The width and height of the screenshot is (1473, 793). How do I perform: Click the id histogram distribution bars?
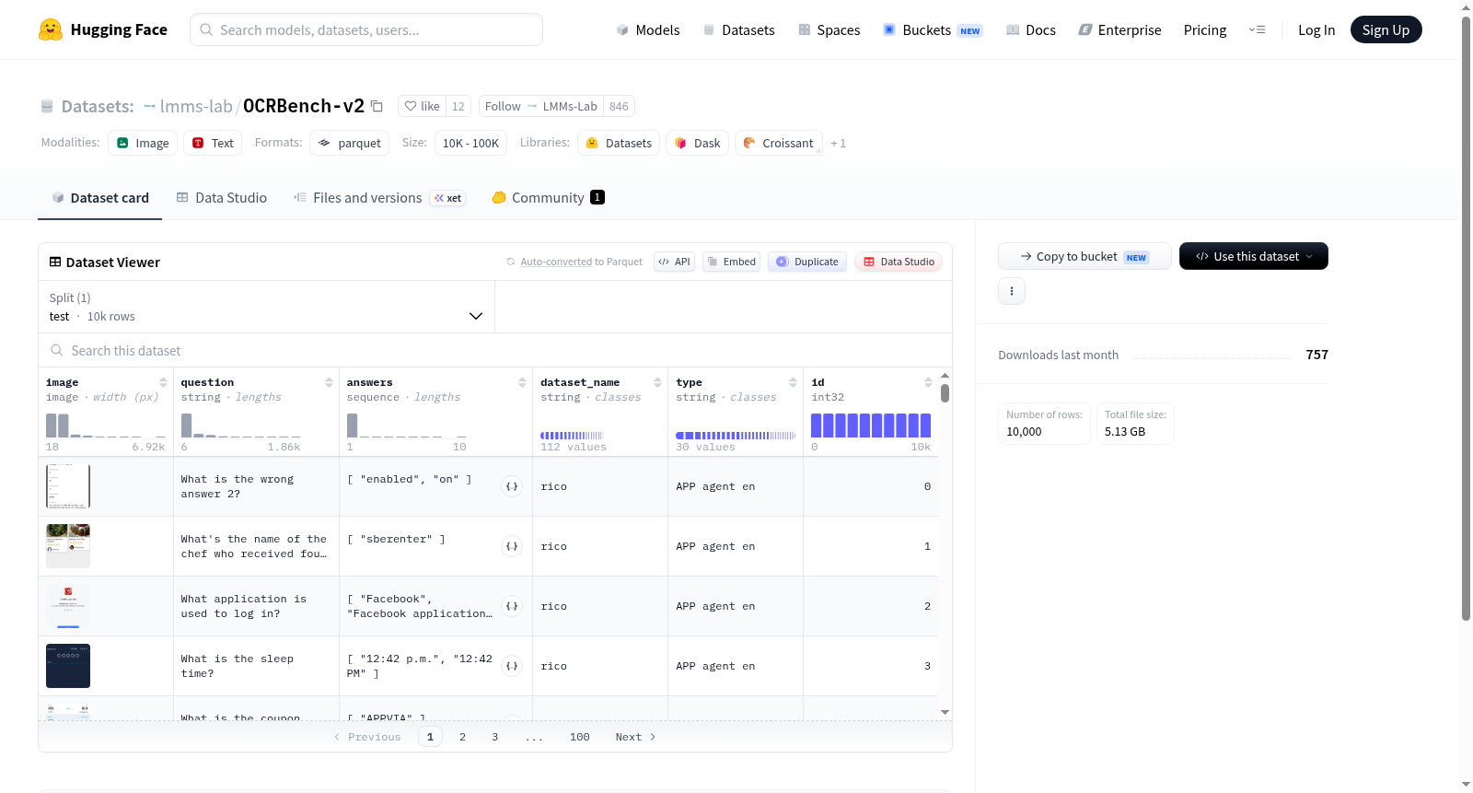[871, 426]
